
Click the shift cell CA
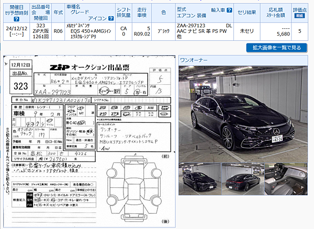124,29
